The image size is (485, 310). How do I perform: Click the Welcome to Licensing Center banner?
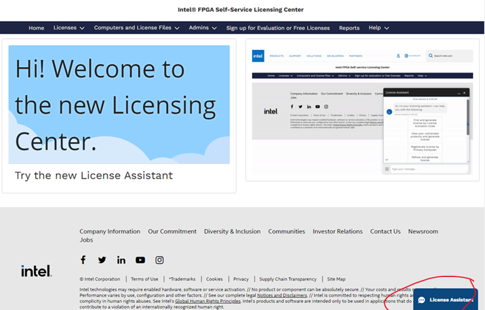tap(119, 105)
